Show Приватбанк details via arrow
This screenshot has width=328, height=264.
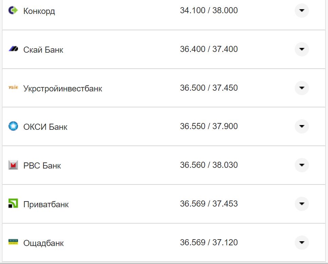coord(302,204)
